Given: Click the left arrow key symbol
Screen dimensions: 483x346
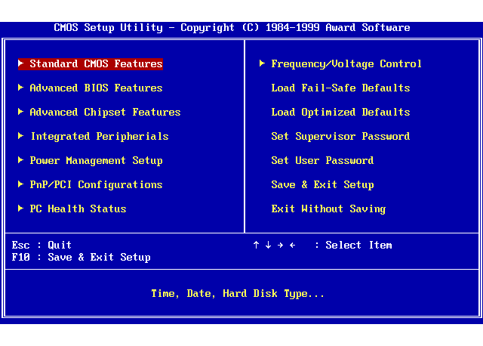Looking at the screenshot, I should (x=292, y=246).
